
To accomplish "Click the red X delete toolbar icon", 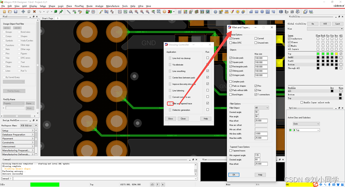I will tap(35, 12).
